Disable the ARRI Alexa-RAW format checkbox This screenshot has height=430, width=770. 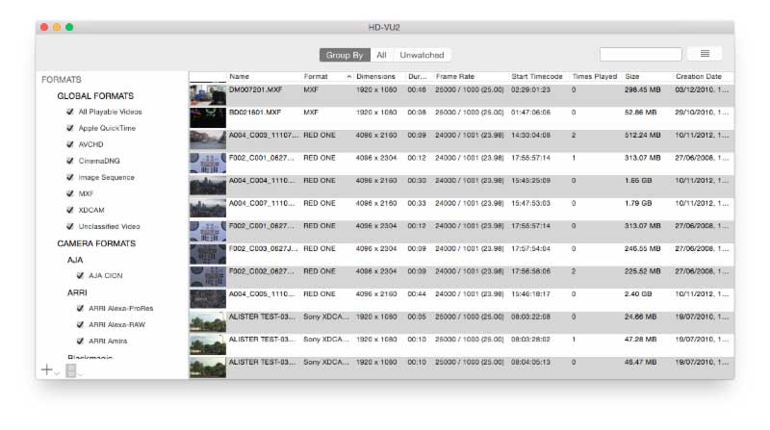tap(81, 324)
